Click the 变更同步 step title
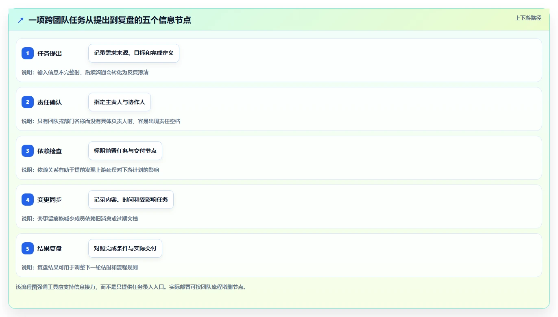Screen dimensions: 558x317 click(50, 200)
